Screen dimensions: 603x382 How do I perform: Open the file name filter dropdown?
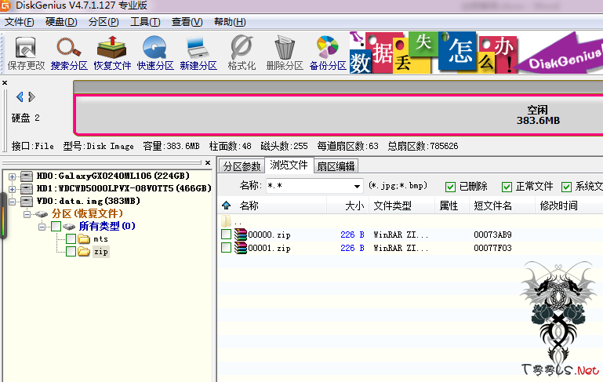357,187
